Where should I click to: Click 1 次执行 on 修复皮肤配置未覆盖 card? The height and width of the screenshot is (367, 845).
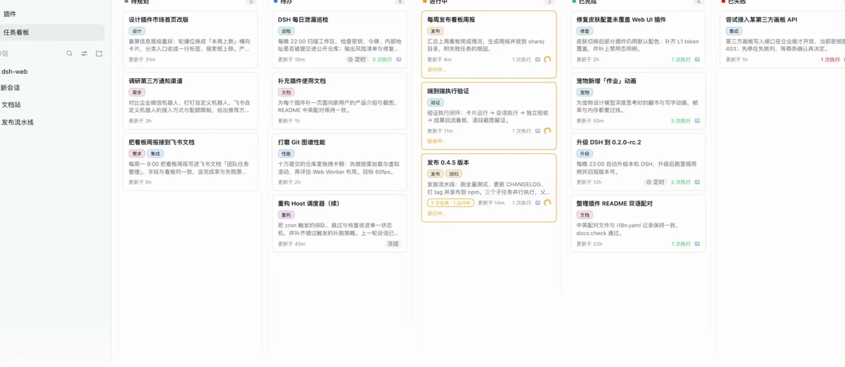(681, 60)
